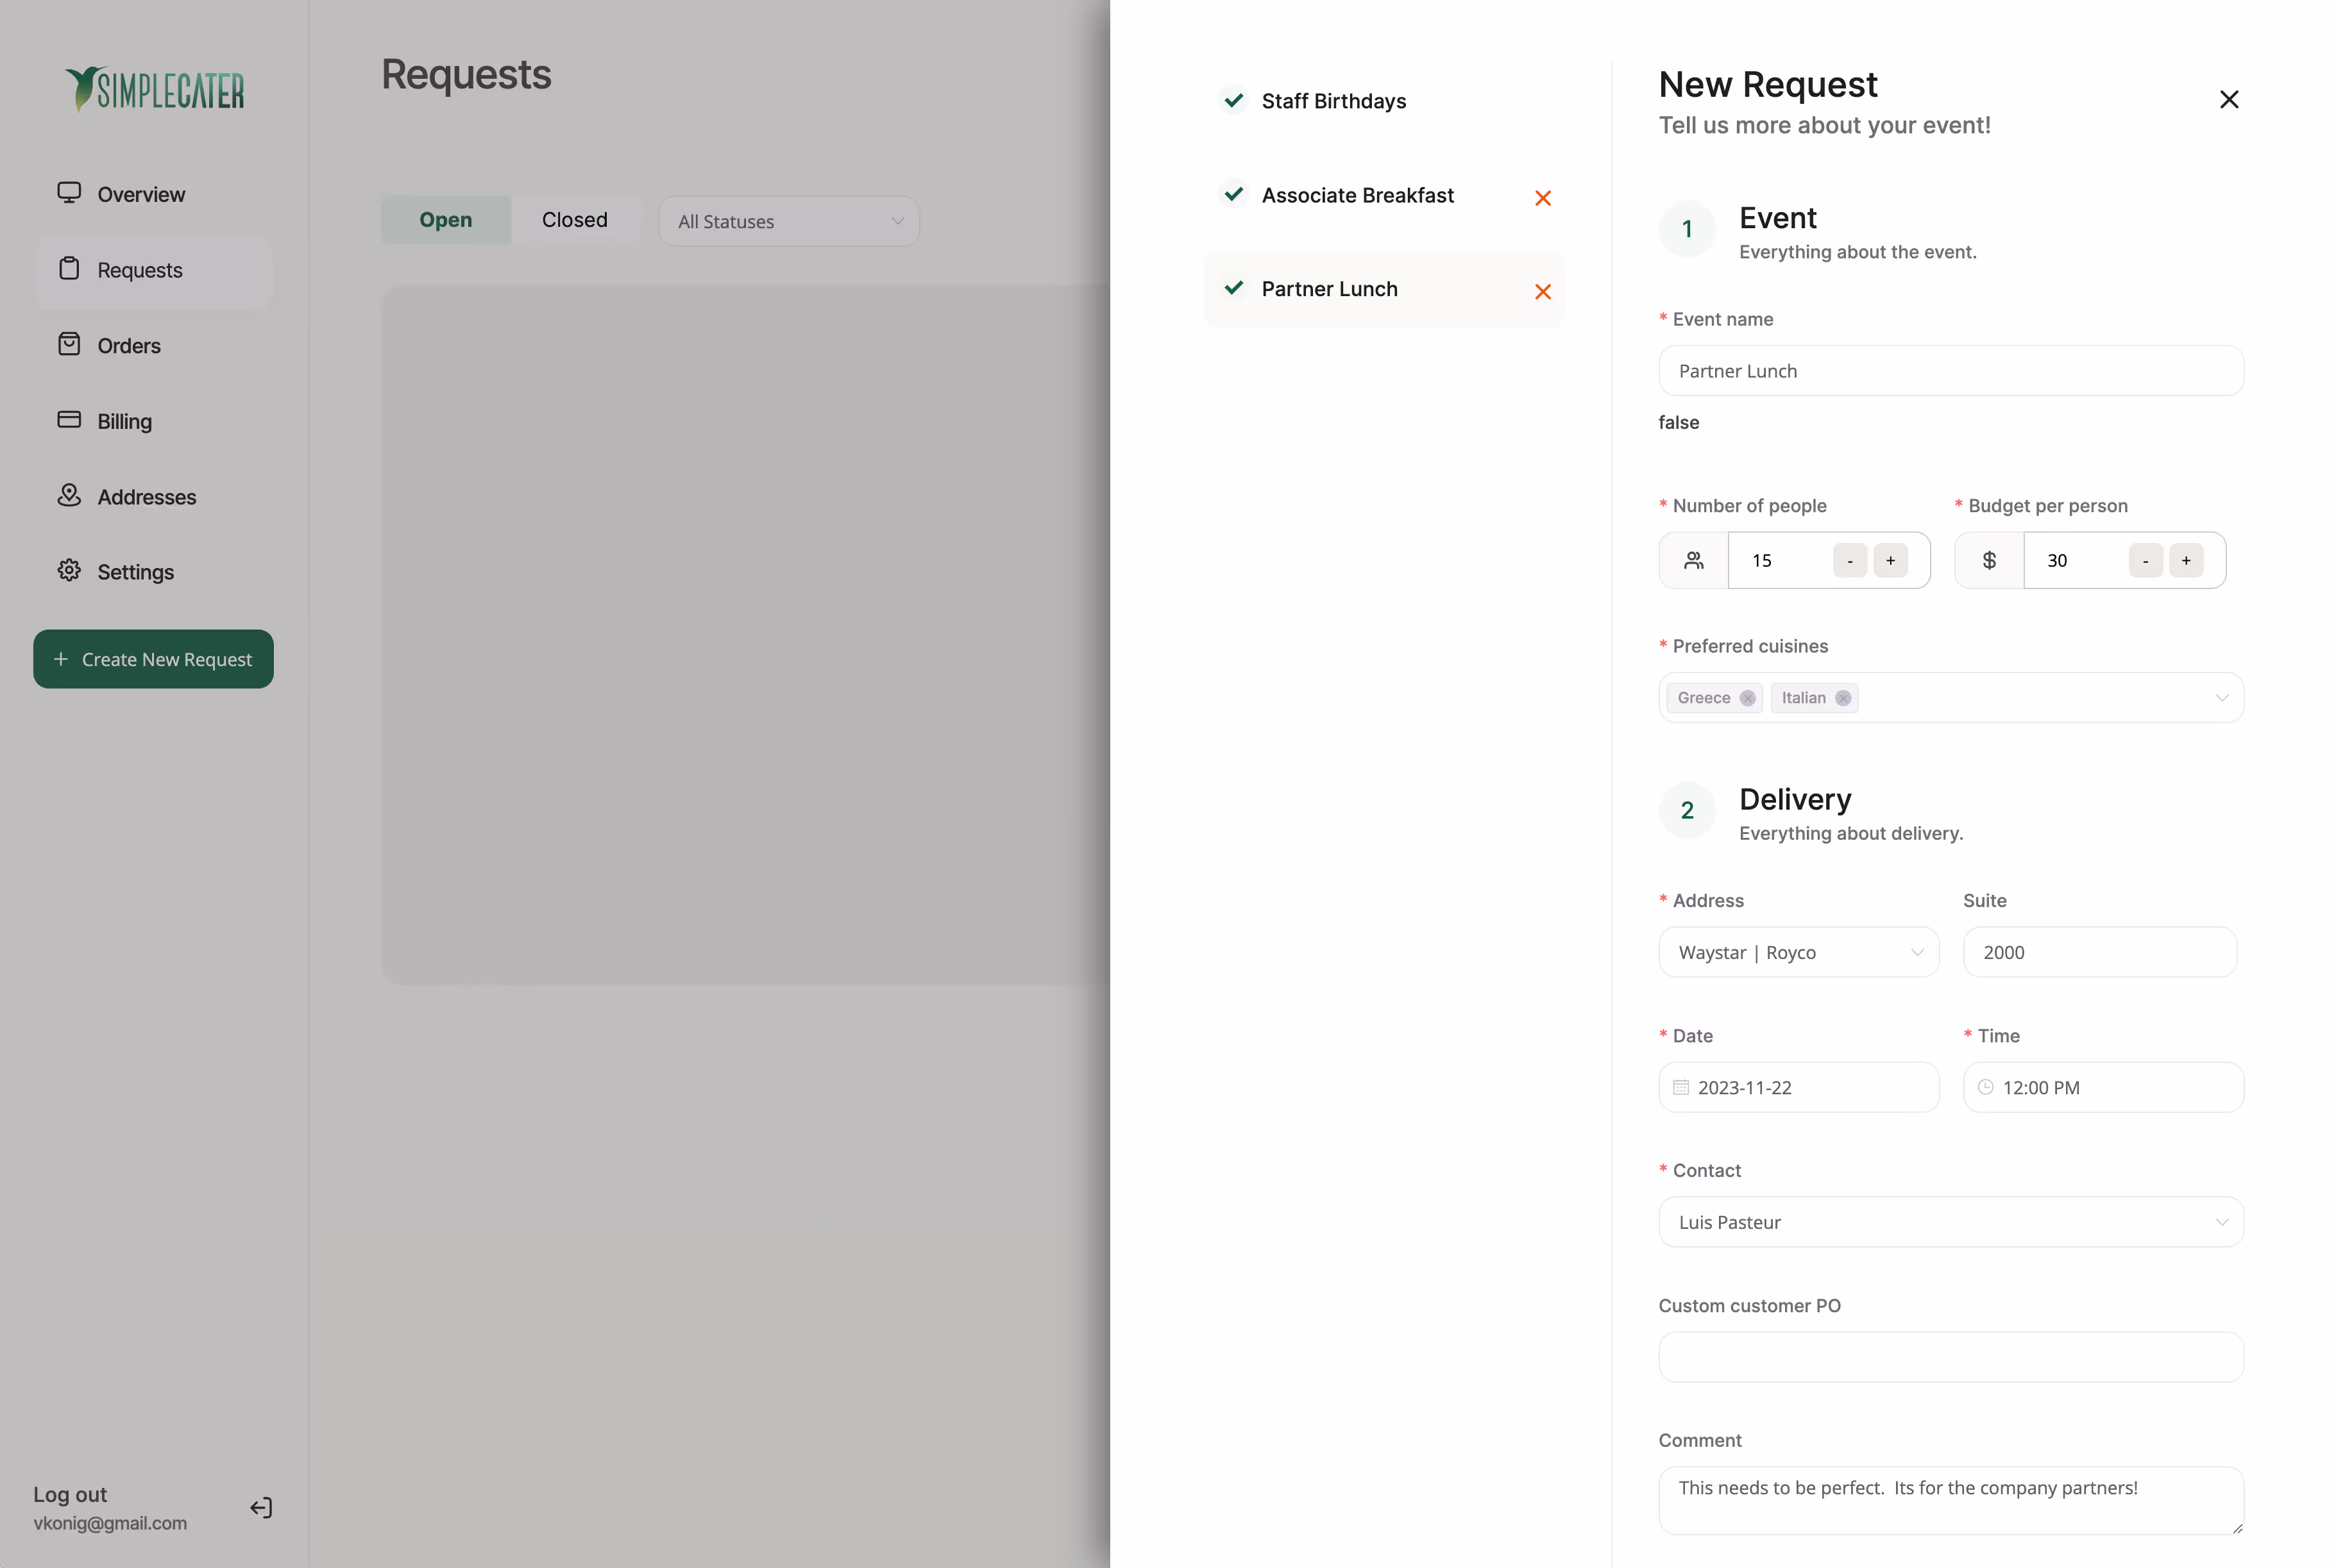Increase number of people with the plus button
The height and width of the screenshot is (1568, 2336).
click(1890, 561)
